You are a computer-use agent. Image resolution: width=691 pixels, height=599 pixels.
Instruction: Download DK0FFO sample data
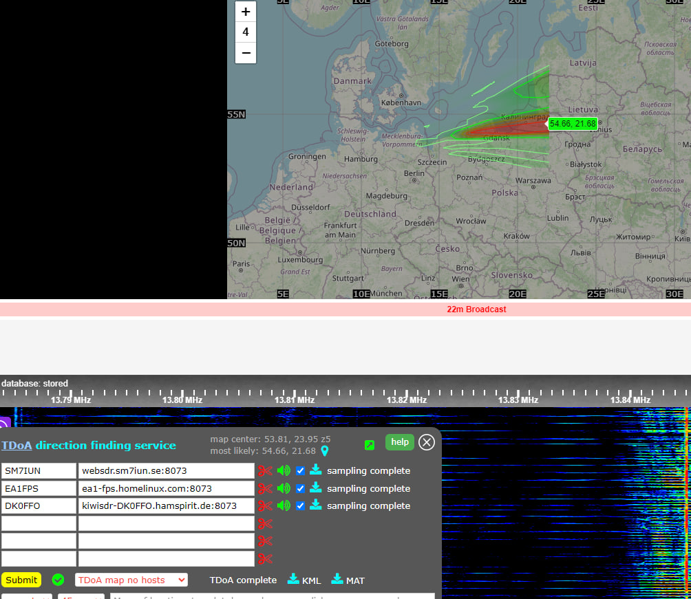pos(315,505)
